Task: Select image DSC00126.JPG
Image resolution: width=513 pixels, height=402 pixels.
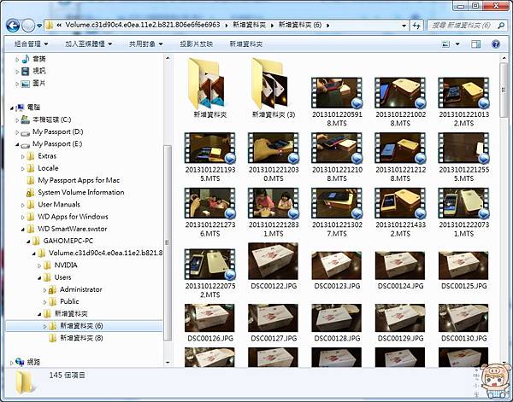Action: point(209,323)
